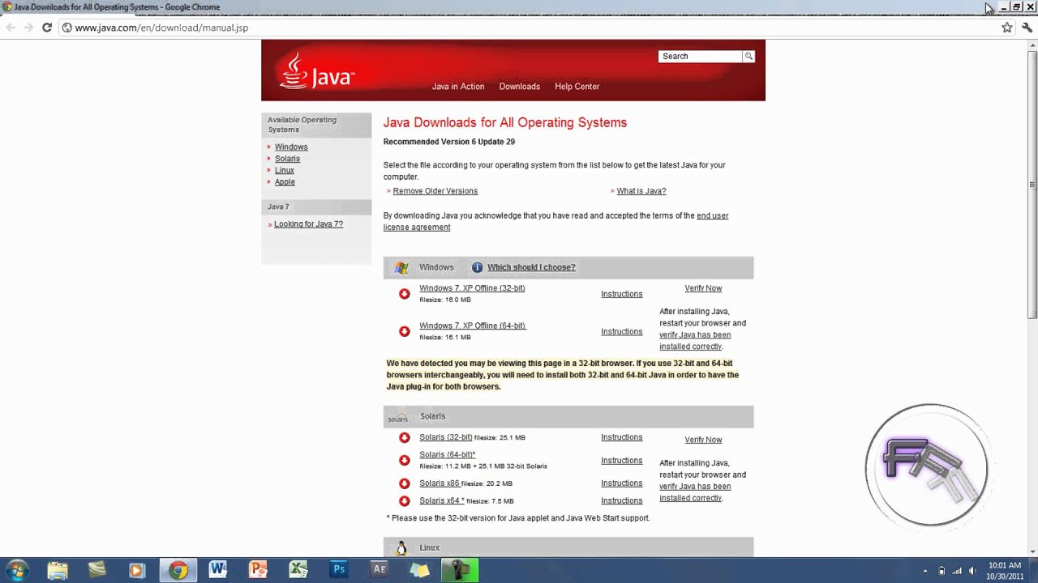Open the Chrome wrench menu
Viewport: 1038px width, 583px height.
tap(1027, 28)
